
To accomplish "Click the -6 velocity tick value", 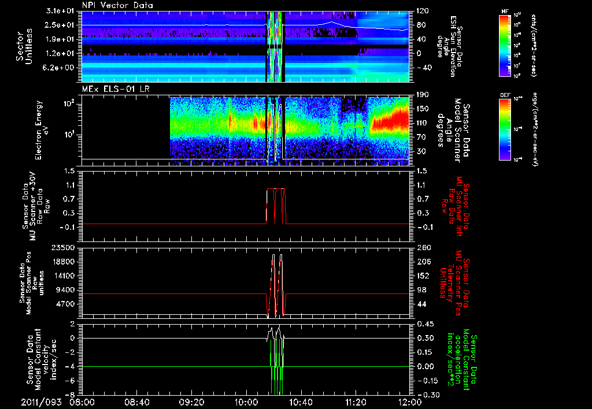I will tap(71, 381).
